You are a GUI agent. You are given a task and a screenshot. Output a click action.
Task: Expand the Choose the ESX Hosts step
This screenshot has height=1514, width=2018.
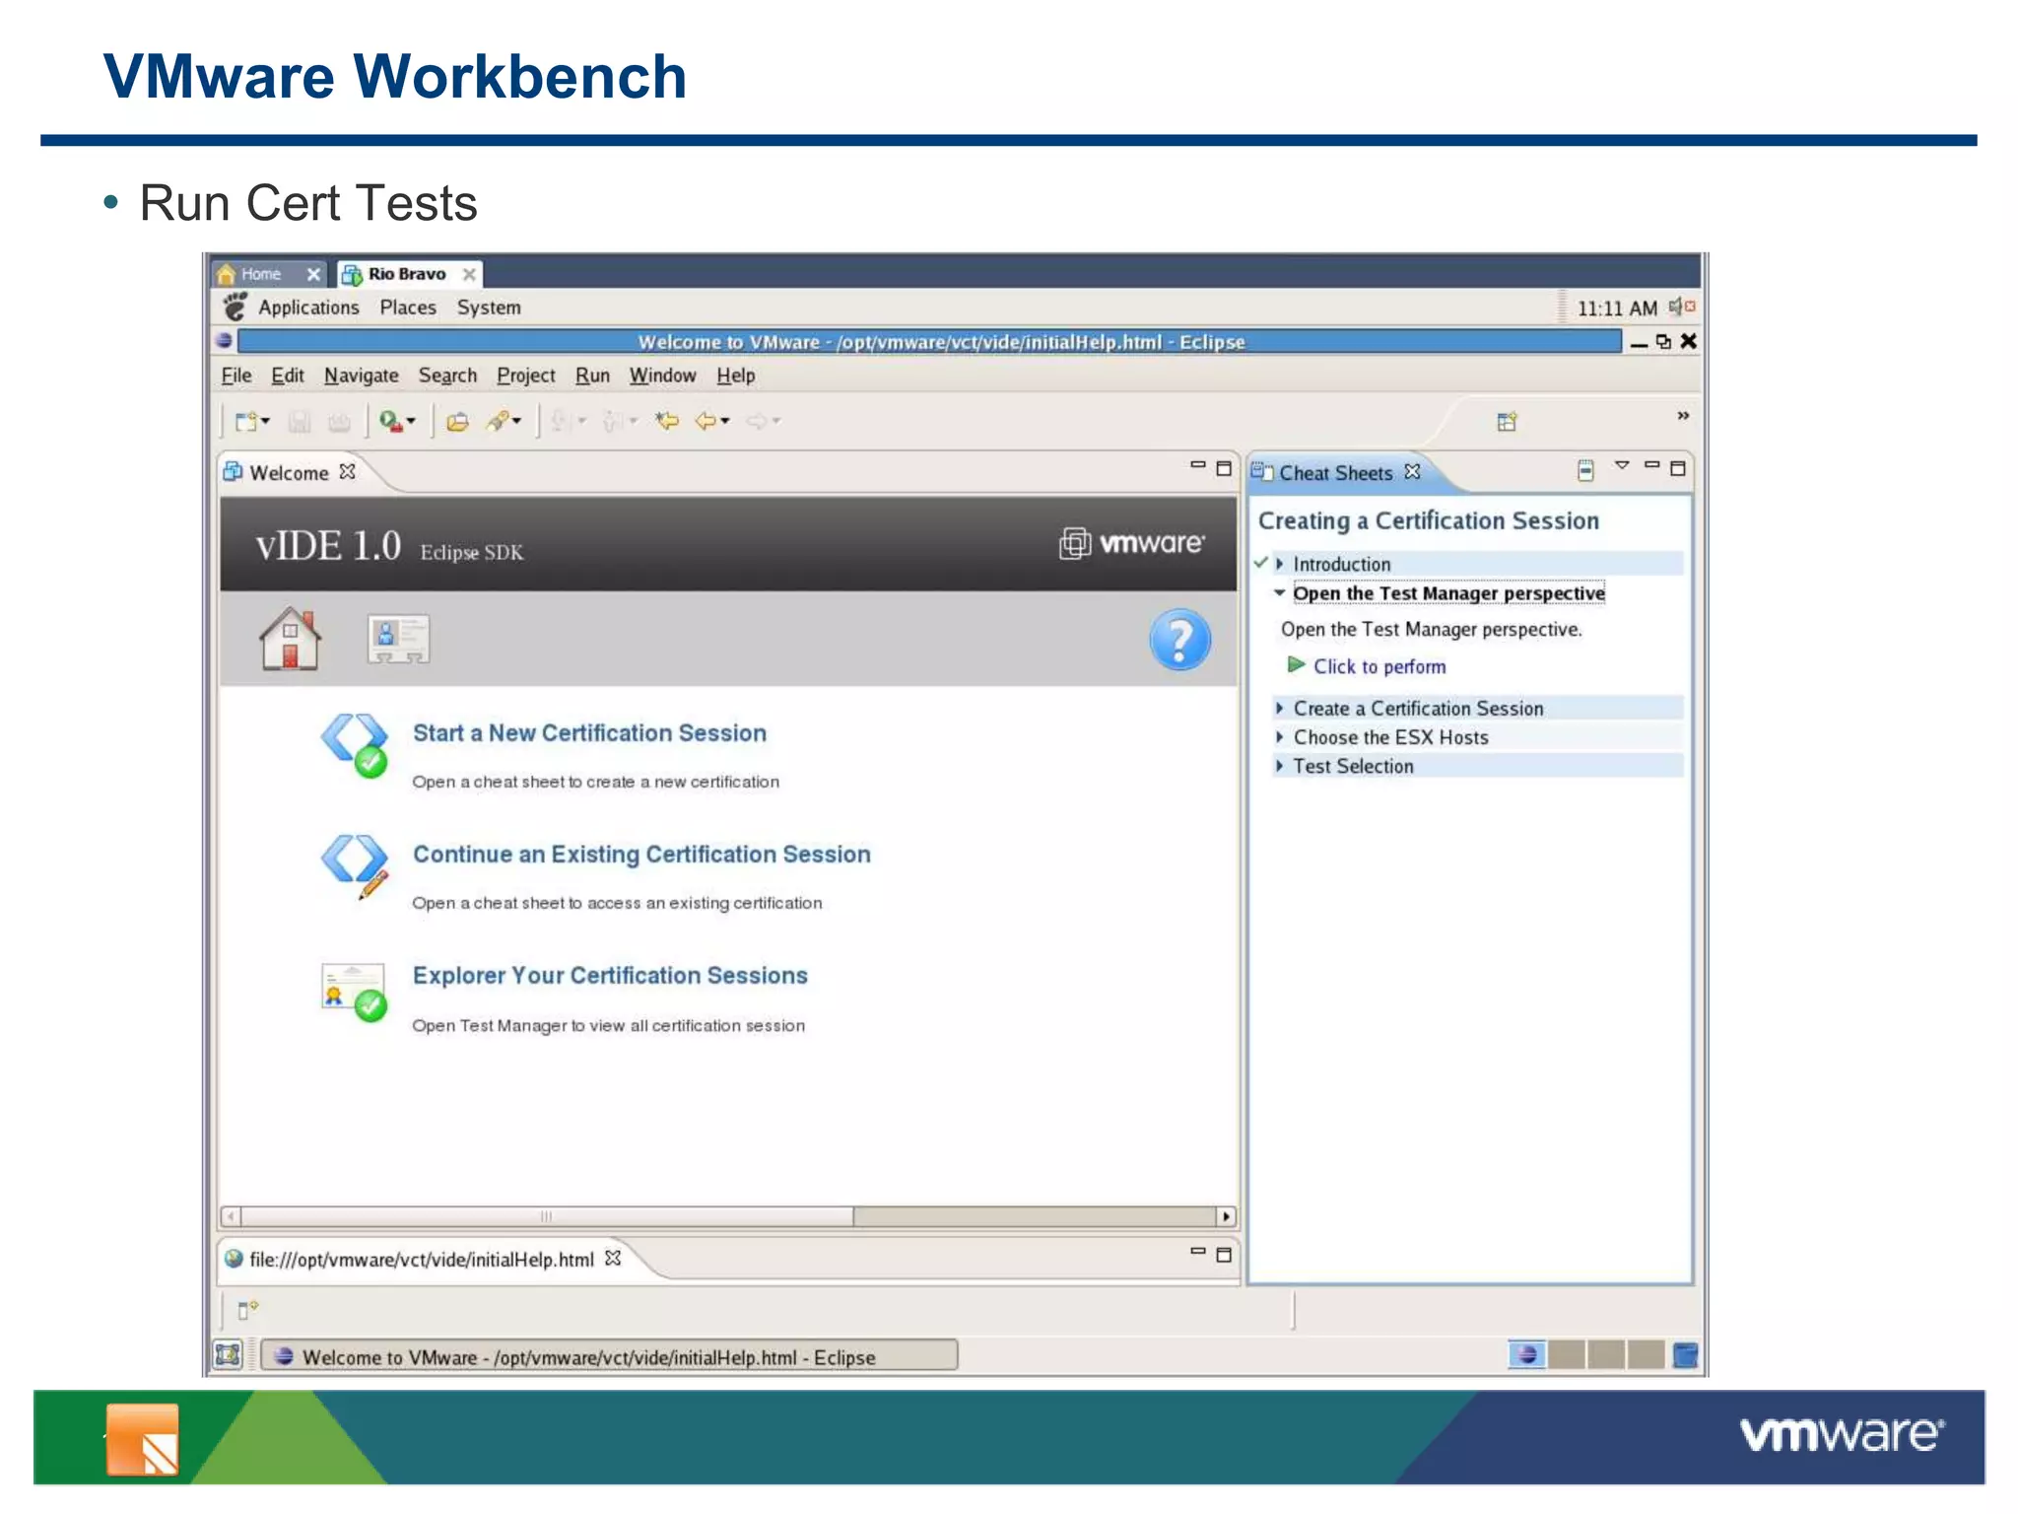[1279, 736]
